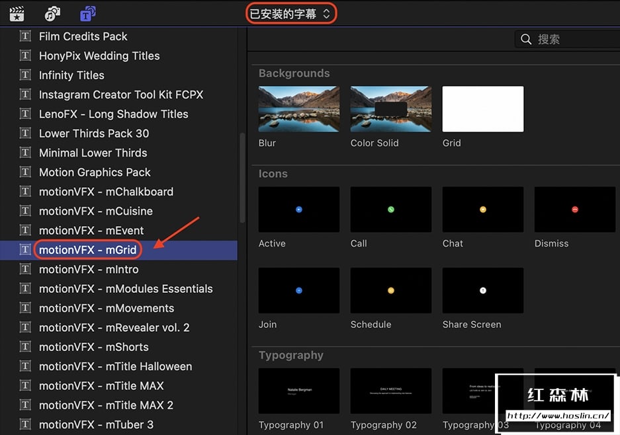Open motionVFX - mRevealer vol. 2

tap(118, 327)
